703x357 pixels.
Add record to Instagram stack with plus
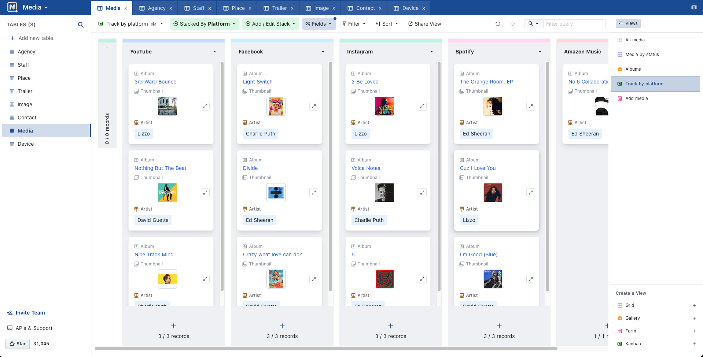pyautogui.click(x=391, y=326)
